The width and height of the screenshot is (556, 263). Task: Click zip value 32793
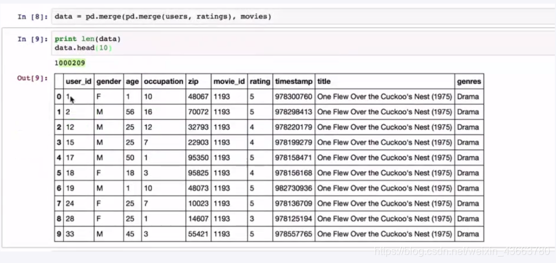point(198,127)
